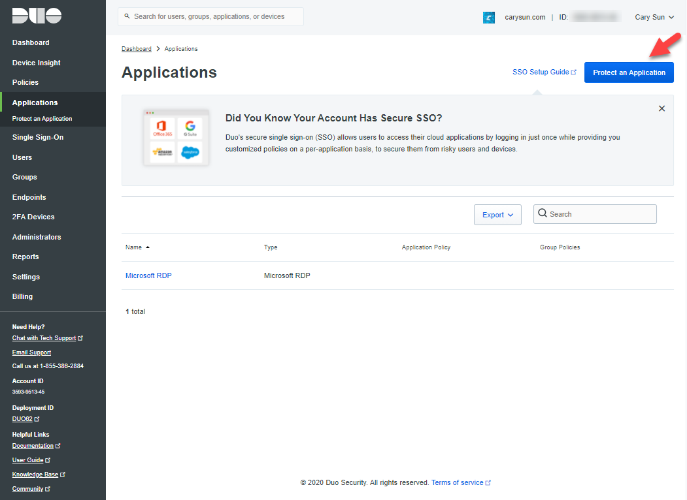Click the Group Policies column header
The width and height of the screenshot is (687, 500).
560,247
